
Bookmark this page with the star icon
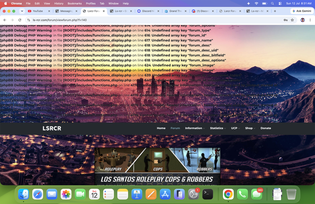coord(292,20)
